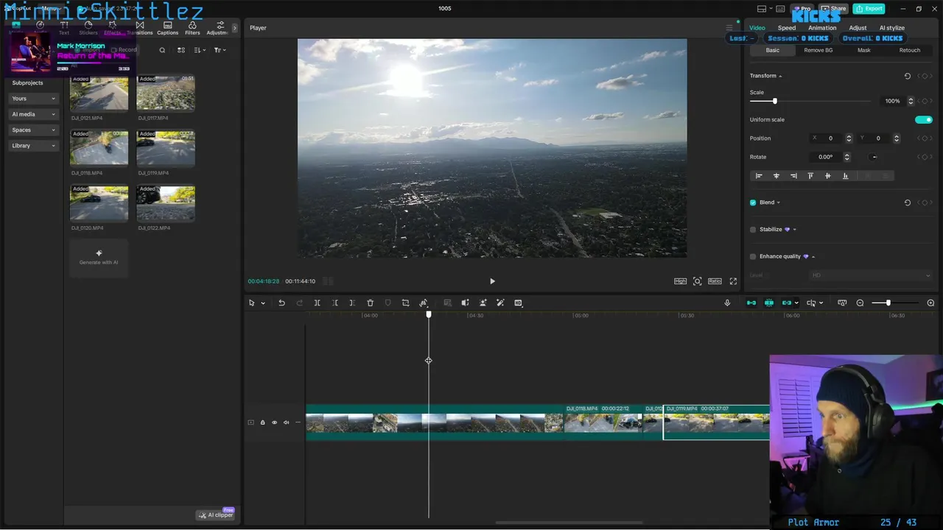
Task: Open the Ratio settings in player
Action: point(715,281)
